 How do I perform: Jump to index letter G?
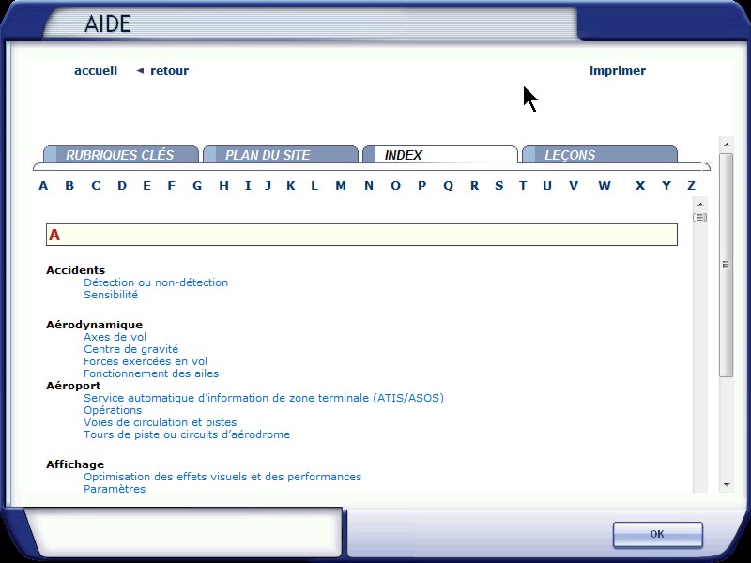coord(197,185)
